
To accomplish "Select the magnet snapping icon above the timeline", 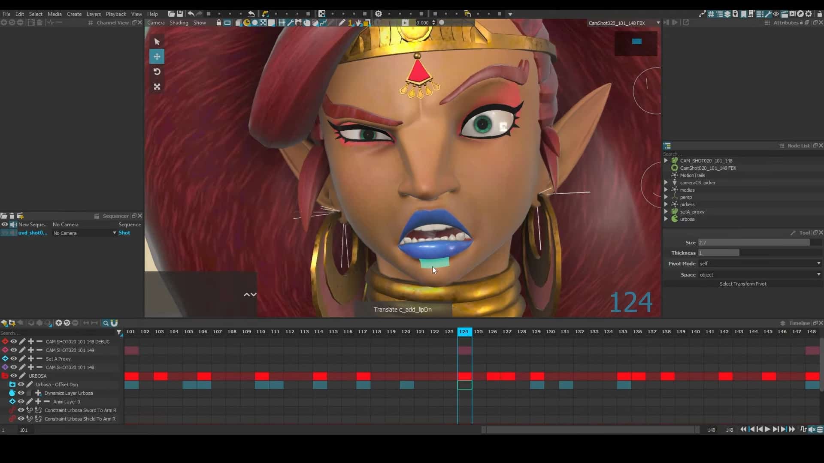I will [114, 323].
